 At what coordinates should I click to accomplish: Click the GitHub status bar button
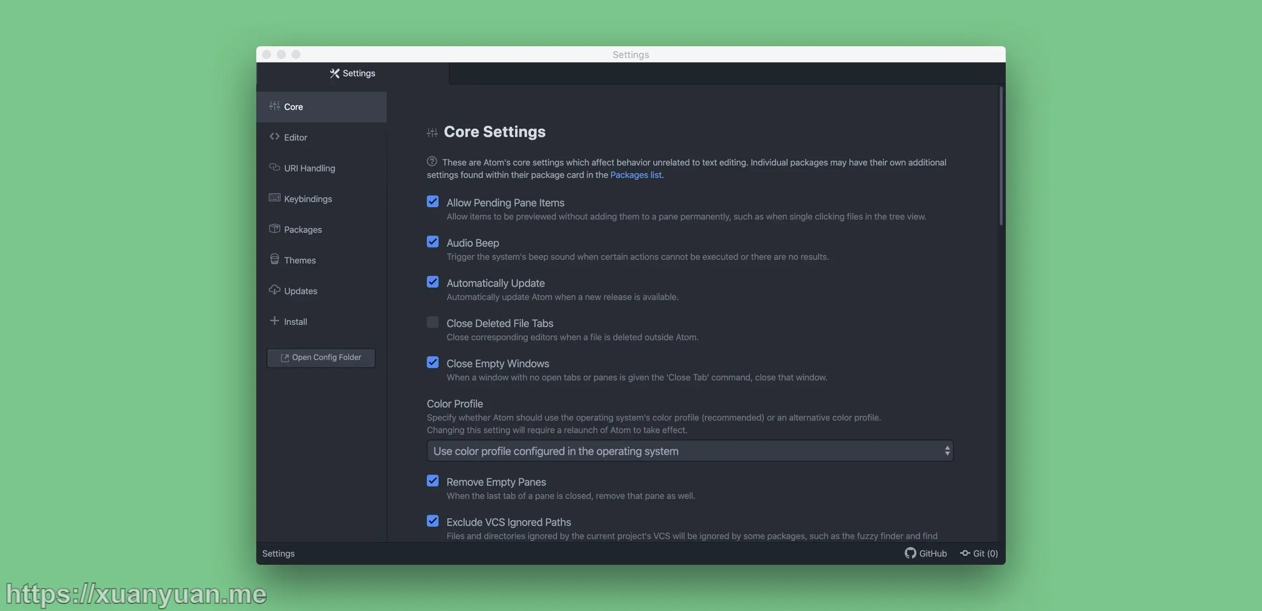(926, 553)
